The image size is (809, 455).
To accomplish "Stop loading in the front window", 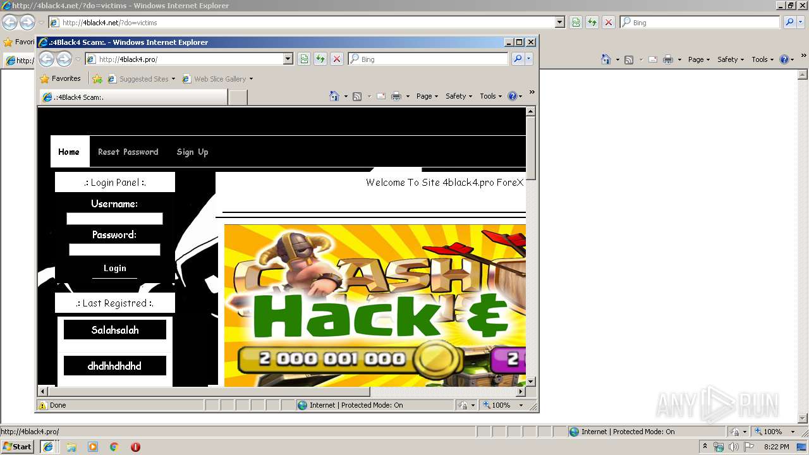I will pos(337,59).
